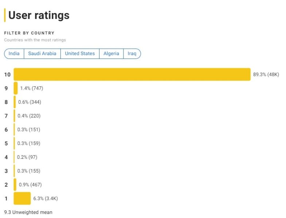Click the 1.4% (747) label
This screenshot has height=218, width=286.
32,88
